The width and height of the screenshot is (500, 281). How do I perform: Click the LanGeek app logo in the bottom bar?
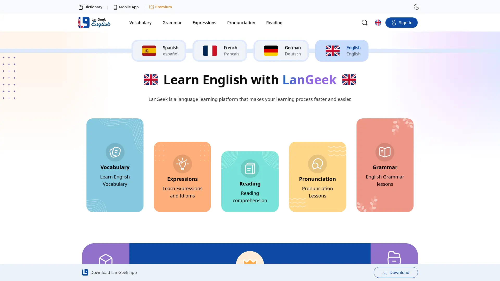pos(85,272)
